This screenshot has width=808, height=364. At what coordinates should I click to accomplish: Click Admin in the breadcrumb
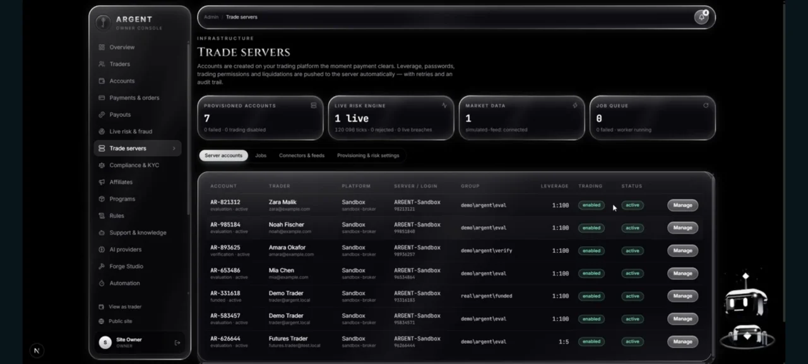[x=211, y=17]
